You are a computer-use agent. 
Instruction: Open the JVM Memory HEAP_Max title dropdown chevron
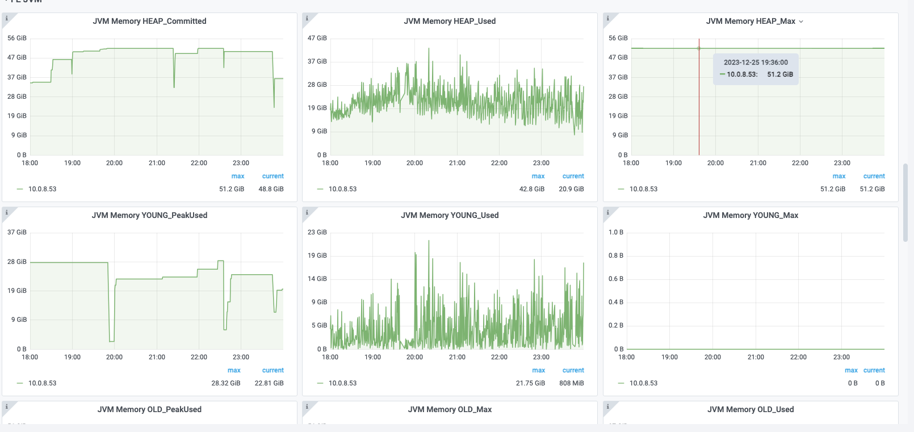801,22
